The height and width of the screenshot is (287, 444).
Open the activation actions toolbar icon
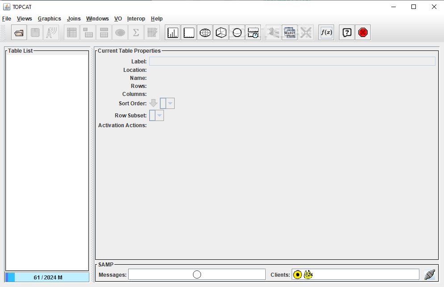click(152, 33)
